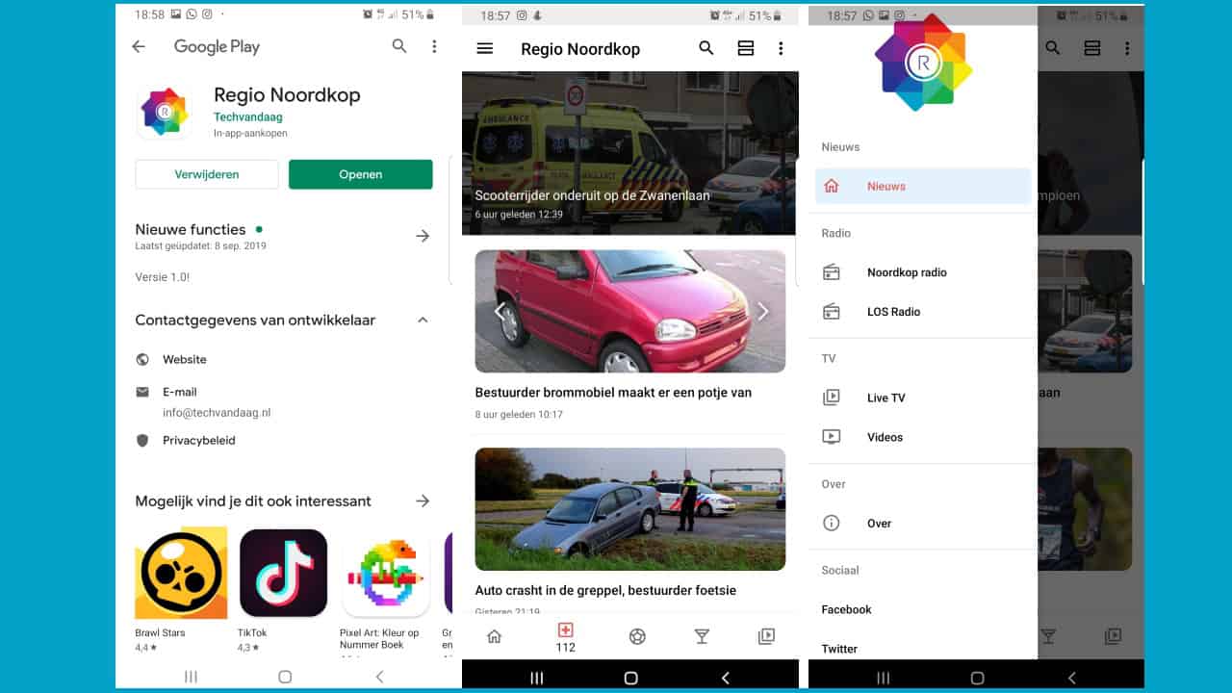Collapse Contactgegevens van ontwikkelaar section

tap(423, 320)
